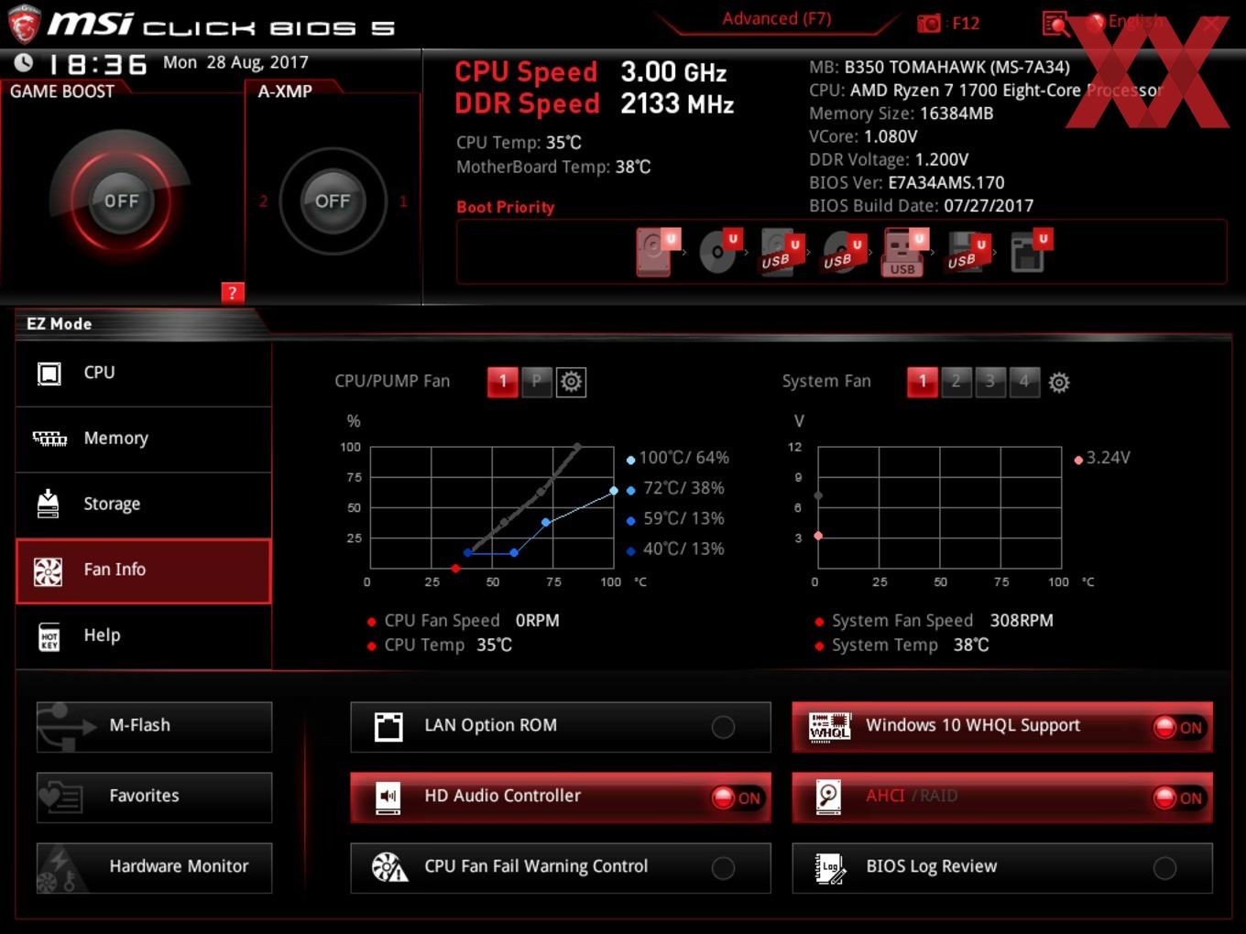Select the USB floppy boot priority icon
Screen dimensions: 1246x934
pyautogui.click(x=967, y=252)
